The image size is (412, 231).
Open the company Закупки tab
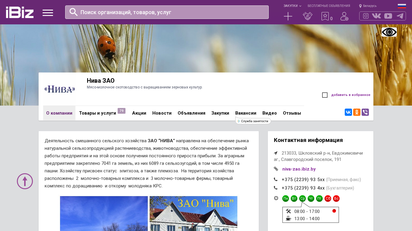point(220,113)
